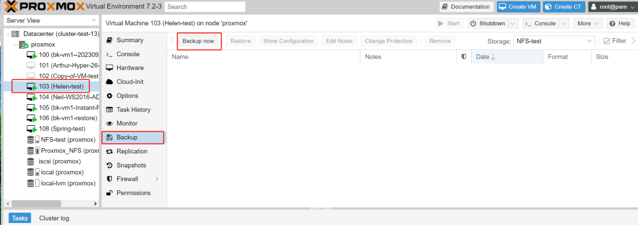638x225 pixels.
Task: Click Create VM button
Action: (519, 7)
